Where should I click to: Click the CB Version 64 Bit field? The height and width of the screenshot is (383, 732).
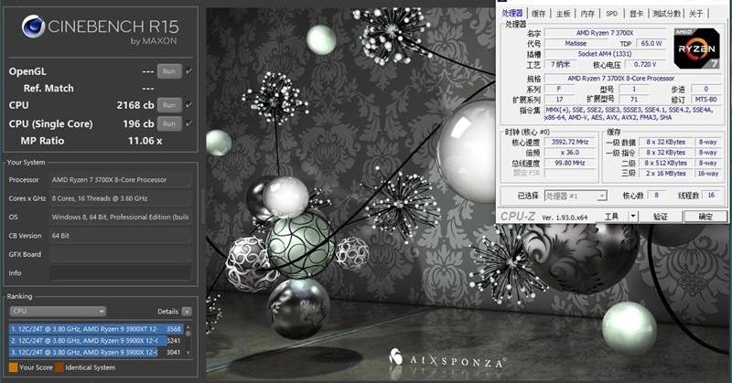(121, 236)
